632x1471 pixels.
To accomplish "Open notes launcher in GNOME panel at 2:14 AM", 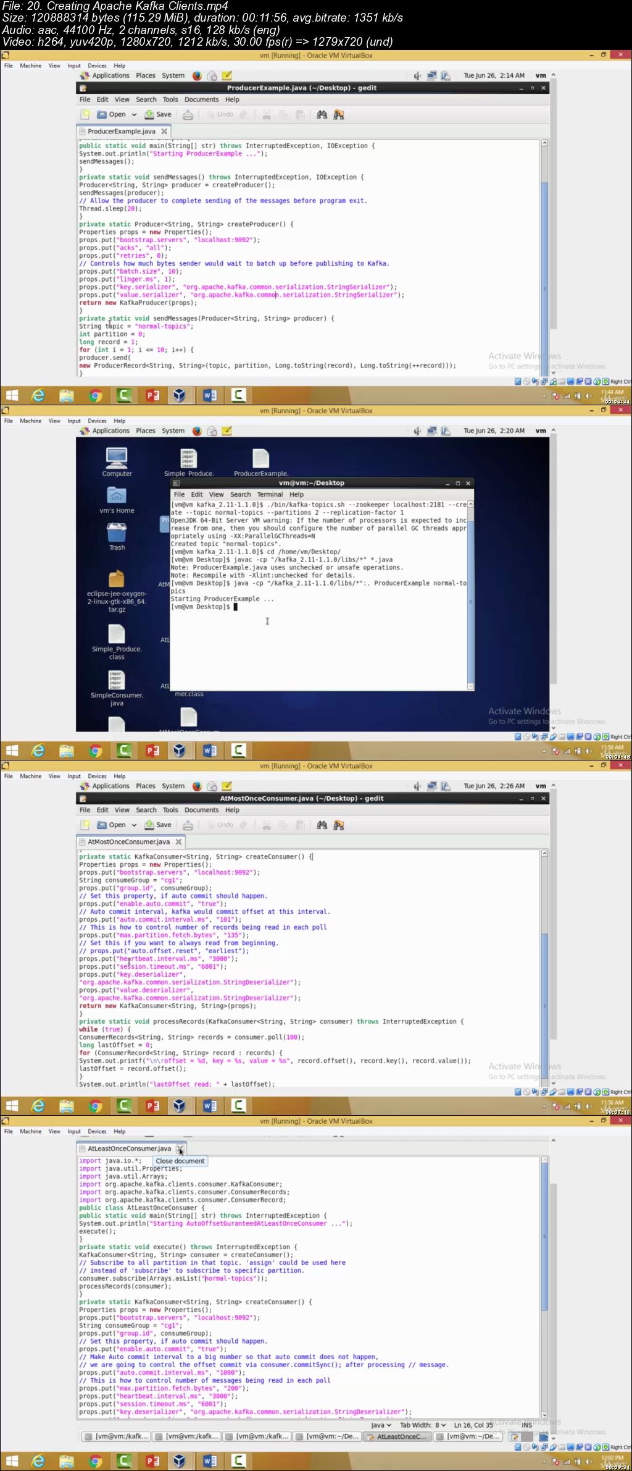I will (227, 75).
